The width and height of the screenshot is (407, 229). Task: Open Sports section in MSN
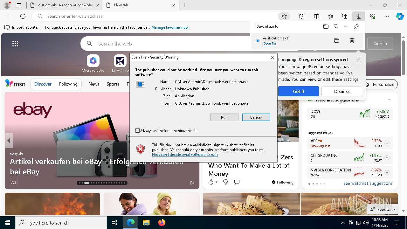pos(113,84)
